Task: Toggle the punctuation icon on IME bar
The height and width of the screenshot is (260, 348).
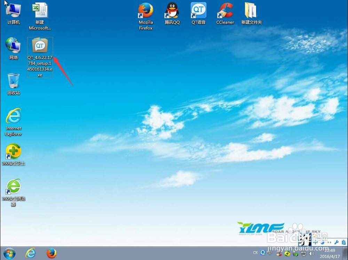Action: tap(329, 242)
